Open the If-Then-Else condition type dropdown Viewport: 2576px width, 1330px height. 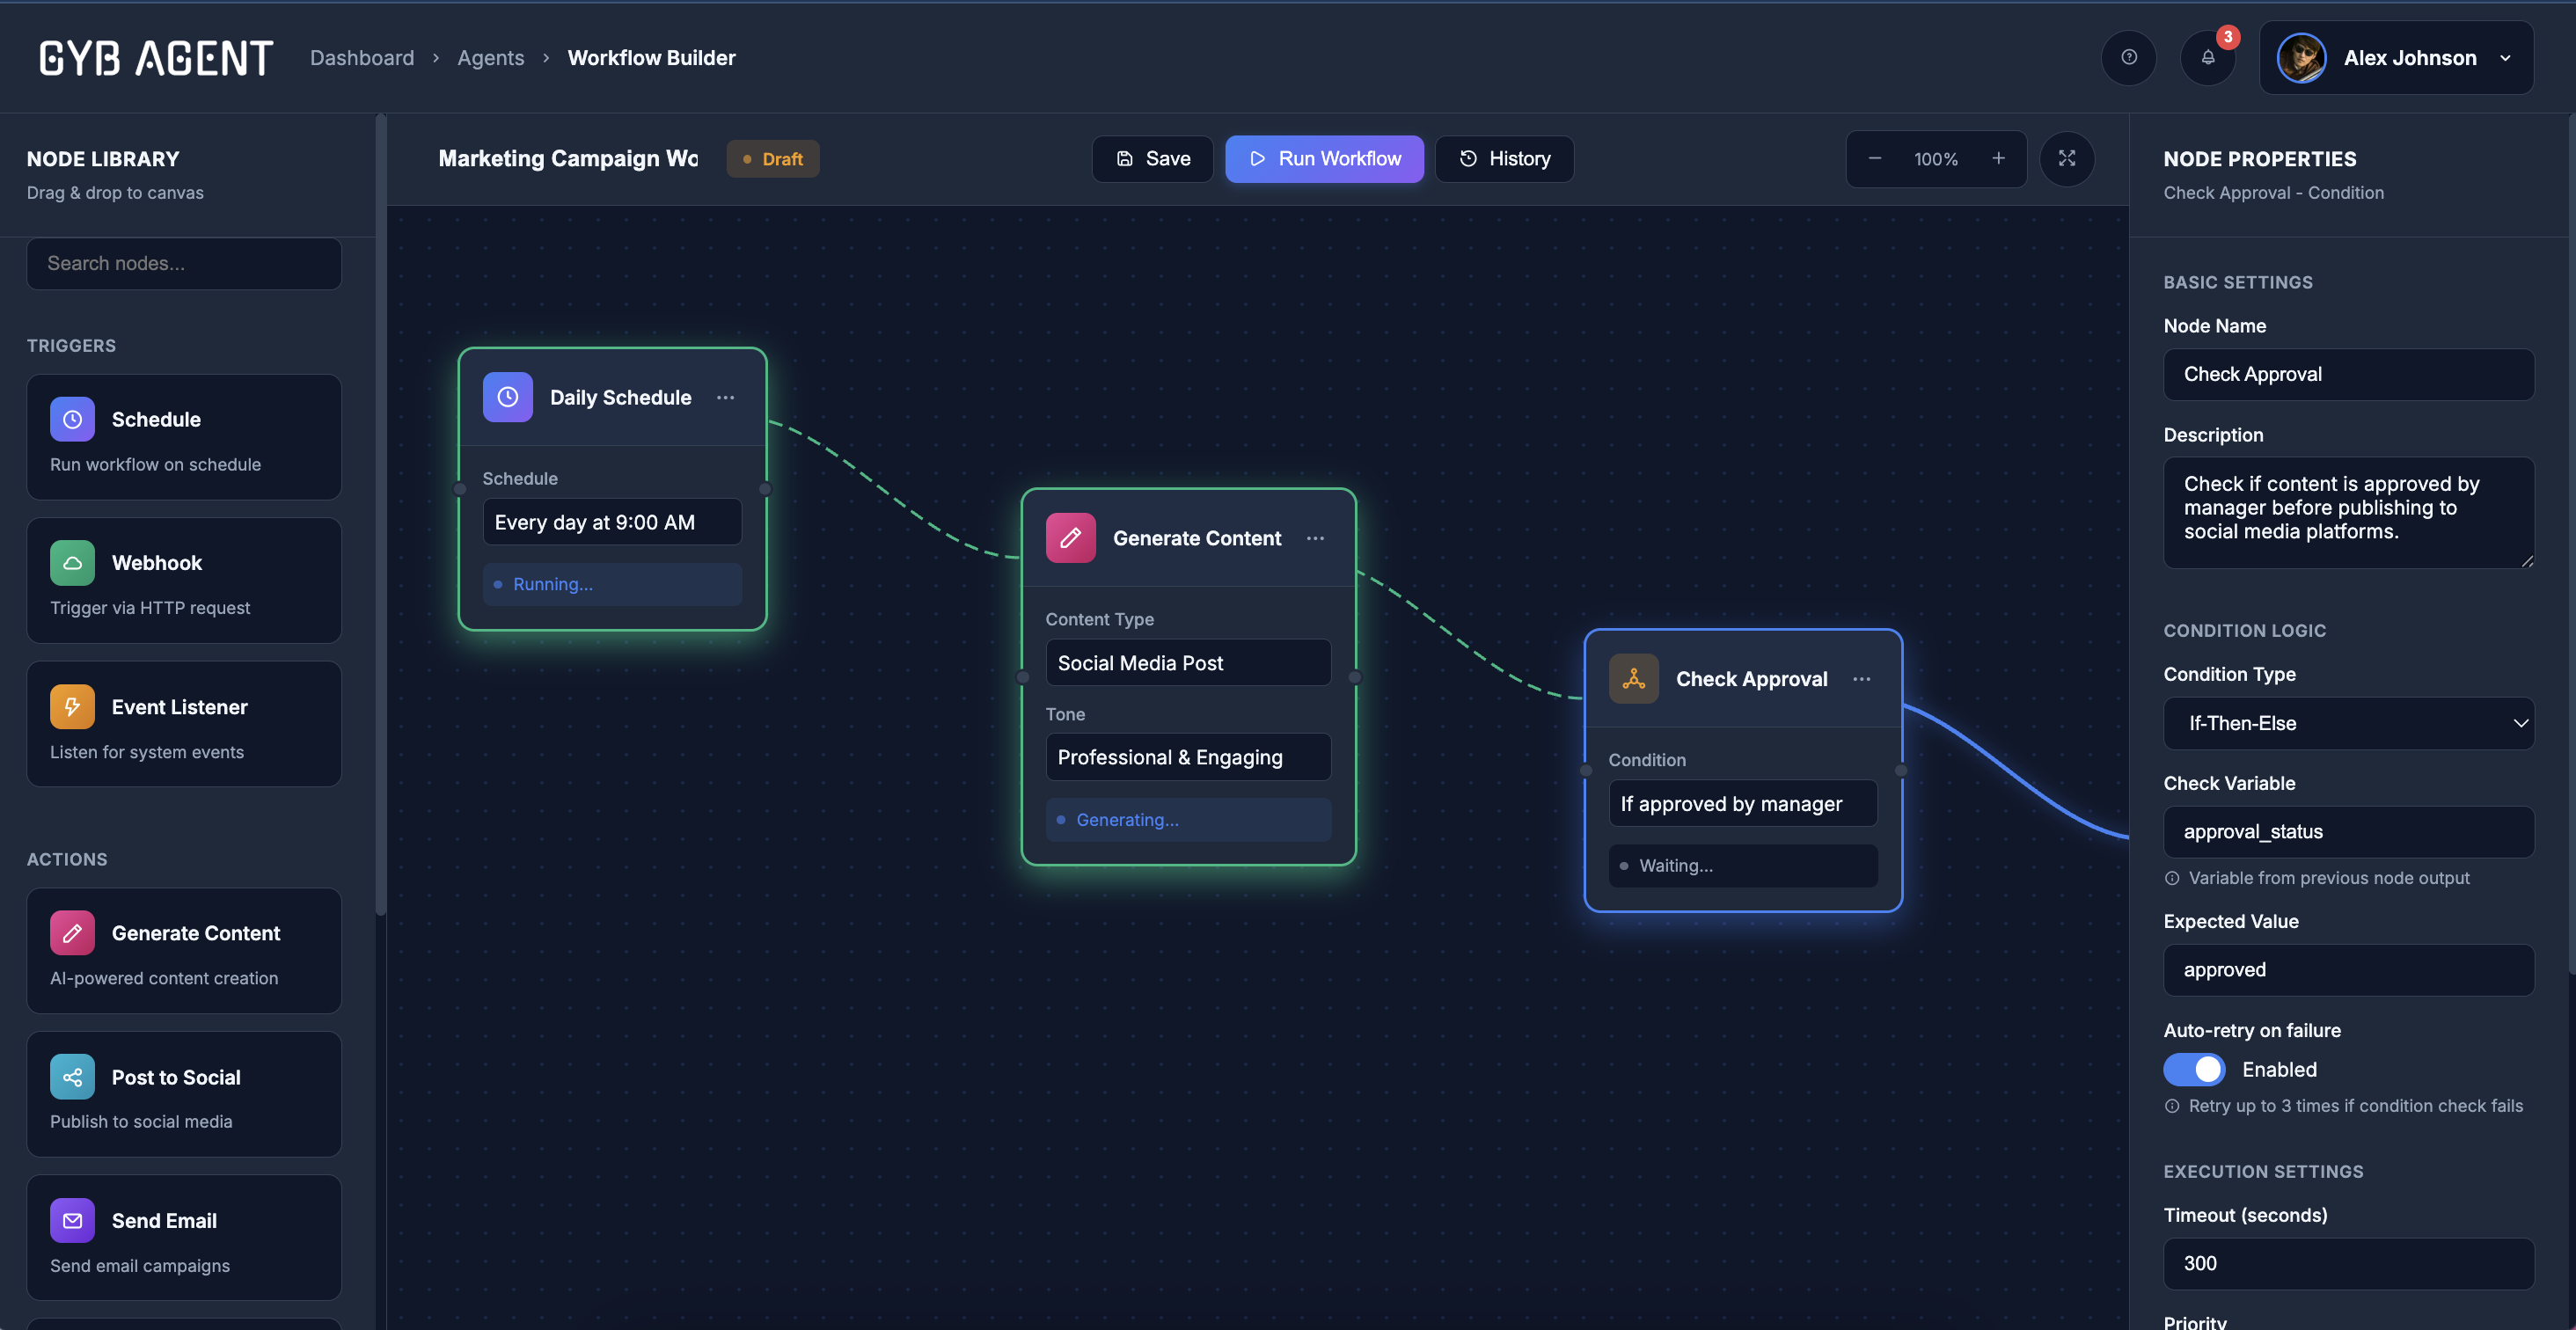click(x=2348, y=723)
